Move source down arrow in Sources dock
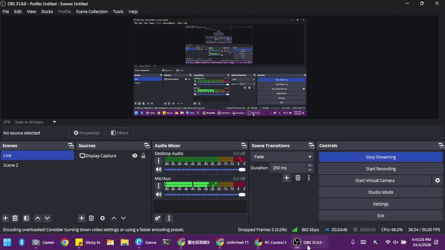This screenshot has width=445, height=250. pyautogui.click(x=123, y=218)
